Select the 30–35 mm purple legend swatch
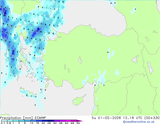 [57, 121]
